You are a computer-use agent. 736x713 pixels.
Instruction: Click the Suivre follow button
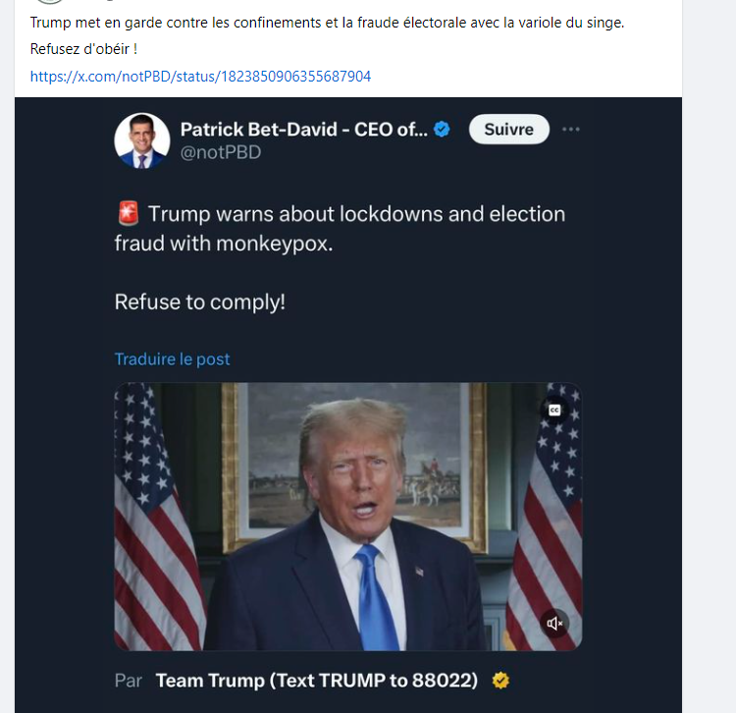point(508,130)
